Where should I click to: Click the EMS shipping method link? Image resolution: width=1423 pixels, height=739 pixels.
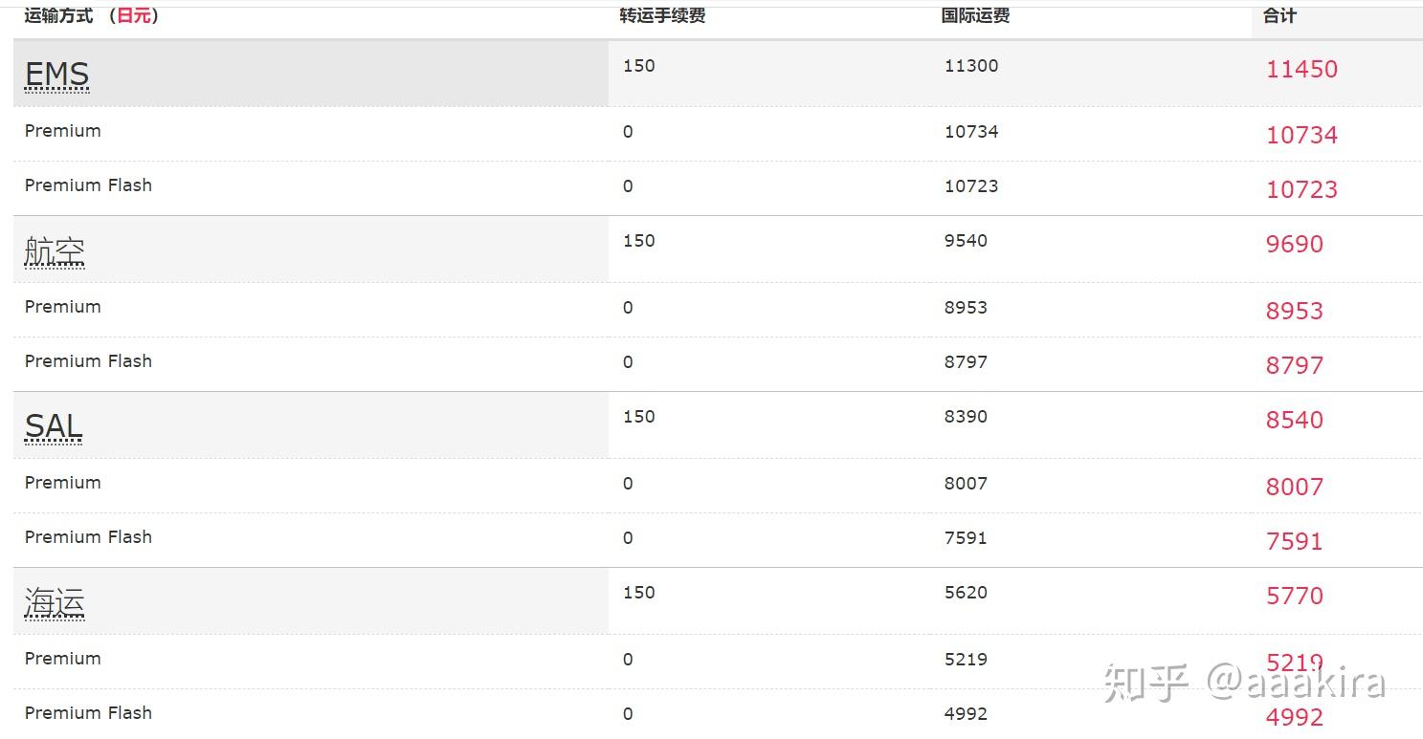click(x=56, y=75)
